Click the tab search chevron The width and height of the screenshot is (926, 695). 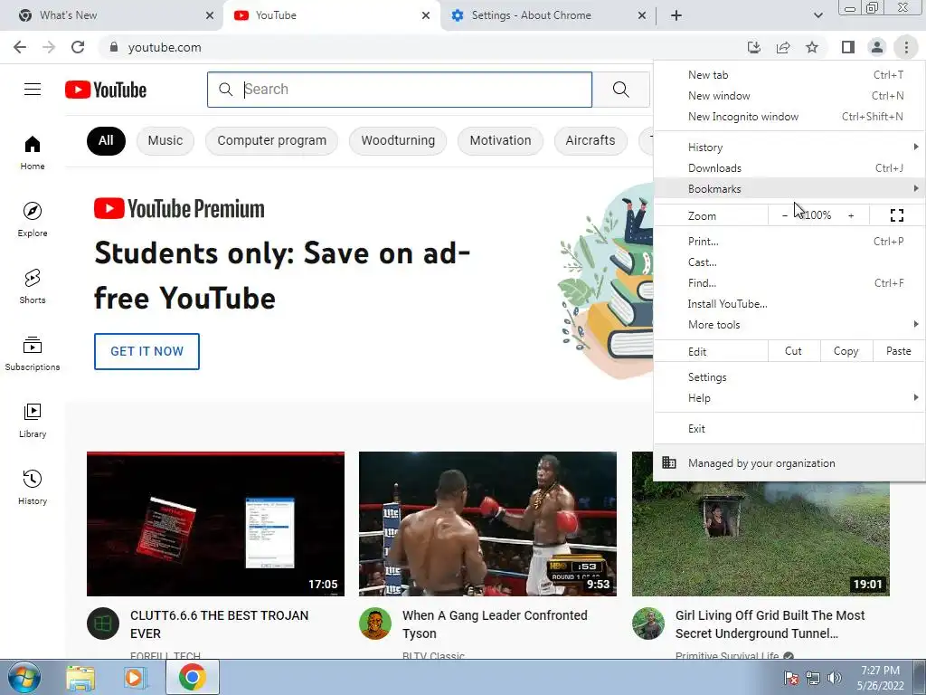(x=817, y=15)
